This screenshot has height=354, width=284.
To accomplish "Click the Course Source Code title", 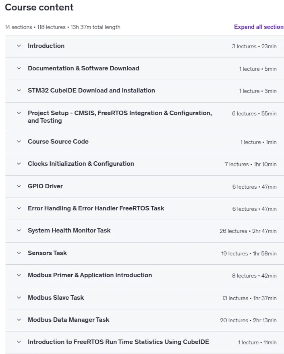I will pos(58,141).
